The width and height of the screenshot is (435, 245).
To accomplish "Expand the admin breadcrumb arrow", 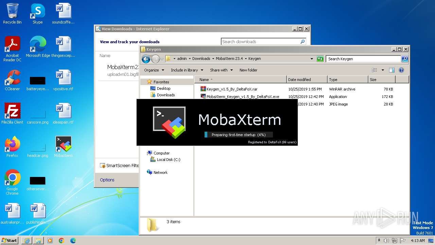I will [189, 59].
